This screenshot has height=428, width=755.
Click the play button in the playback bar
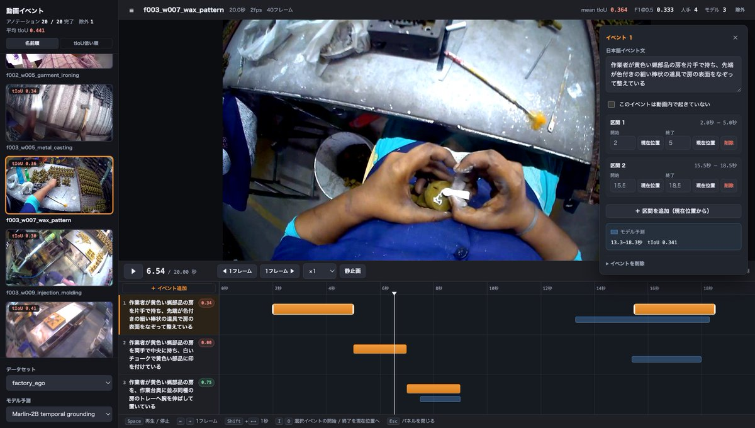coord(133,271)
